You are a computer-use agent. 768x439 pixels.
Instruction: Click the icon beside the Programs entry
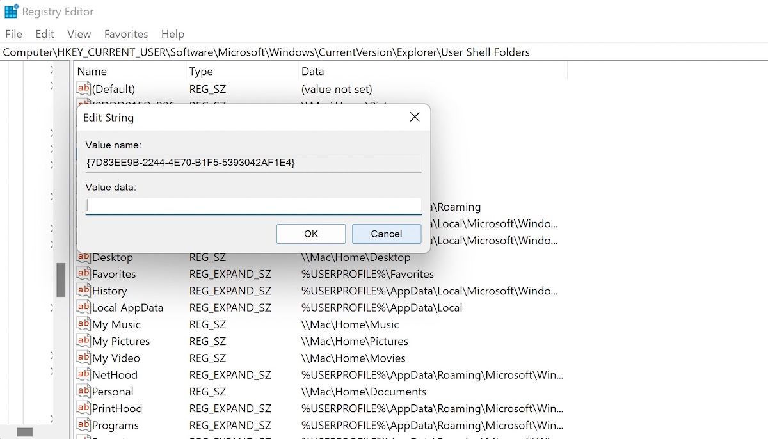pyautogui.click(x=83, y=425)
